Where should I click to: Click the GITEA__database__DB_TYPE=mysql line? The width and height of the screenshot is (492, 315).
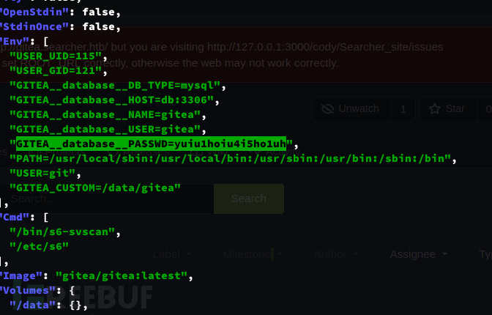(x=115, y=86)
